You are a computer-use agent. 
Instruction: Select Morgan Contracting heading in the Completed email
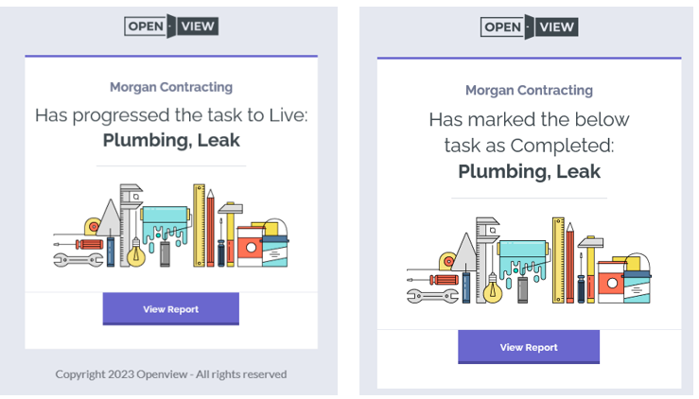point(529,91)
